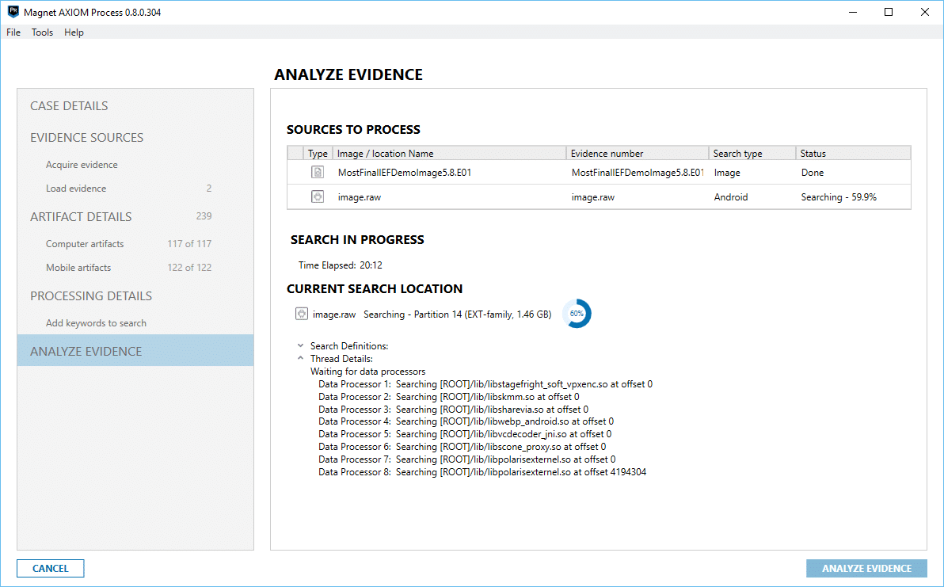Open the Tools menu
Viewport: 944px width, 587px height.
tap(42, 32)
